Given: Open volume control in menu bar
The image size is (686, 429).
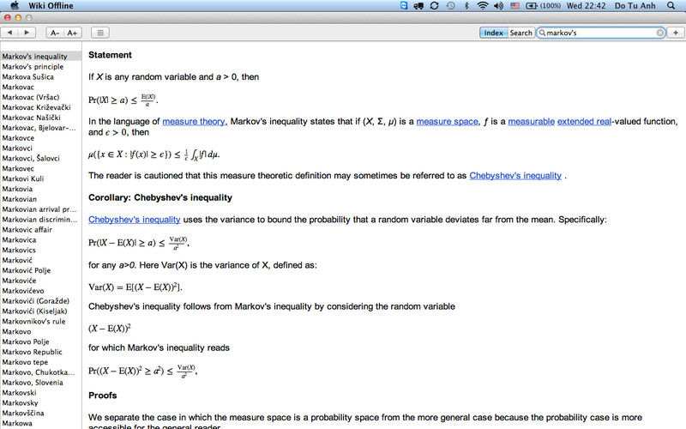Looking at the screenshot, I should click(498, 6).
